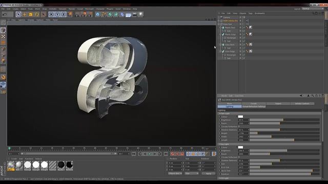Collapse the Main Light section
The width and height of the screenshot is (328, 184).
(220, 113)
